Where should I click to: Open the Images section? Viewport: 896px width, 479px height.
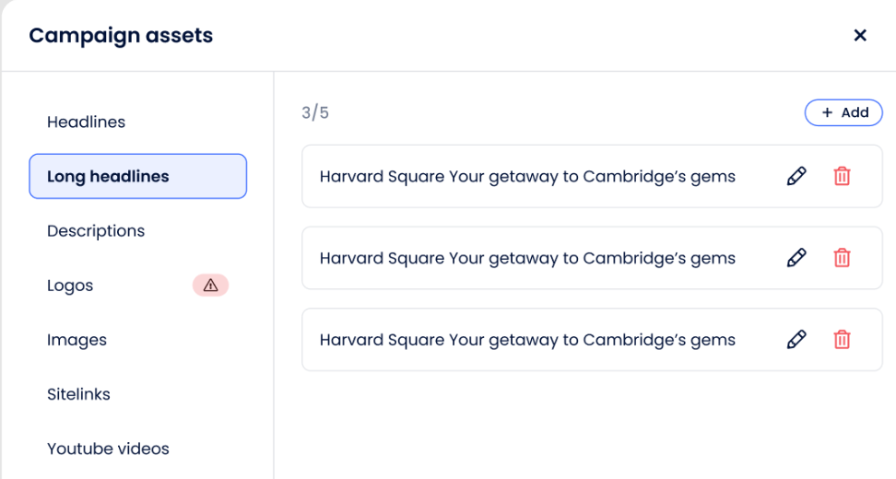(77, 340)
